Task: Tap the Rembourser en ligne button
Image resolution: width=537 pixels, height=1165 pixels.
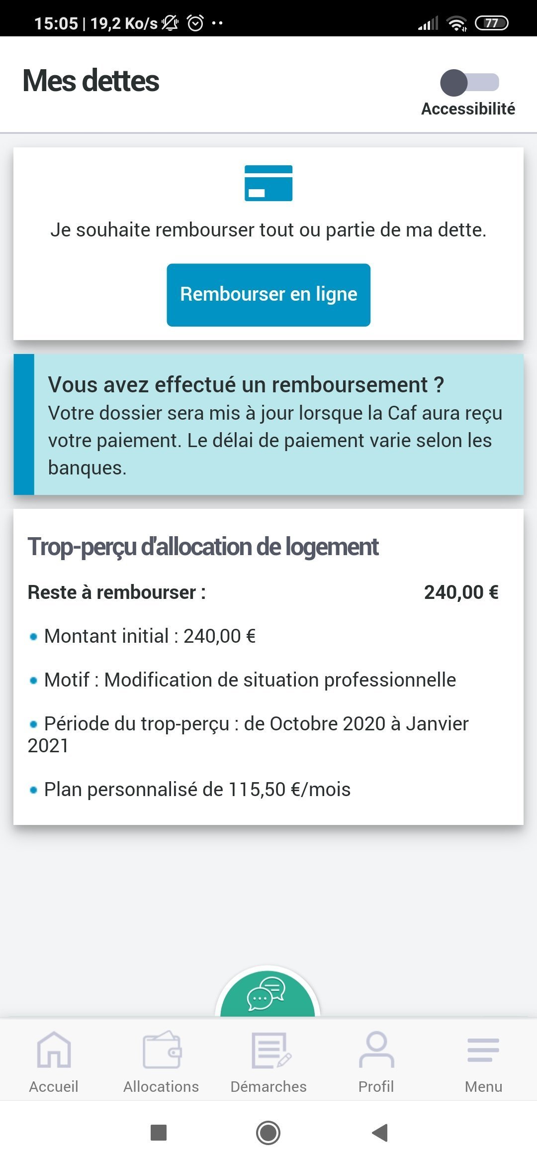Action: click(268, 295)
